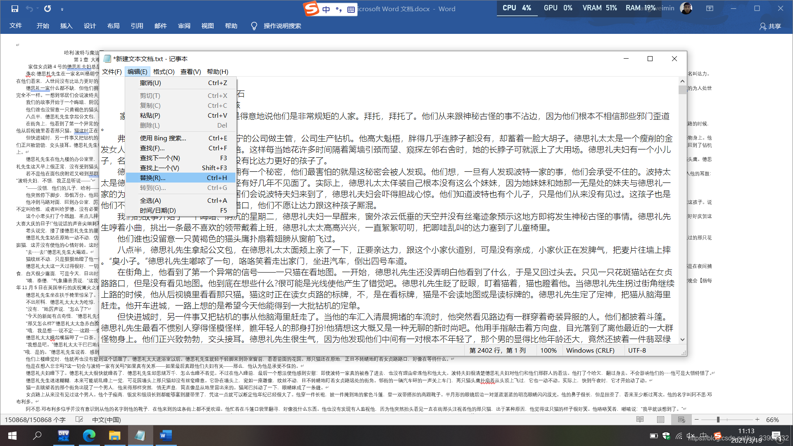The width and height of the screenshot is (793, 446).
Task: Open Notepad 格式(O) menu
Action: [x=164, y=72]
